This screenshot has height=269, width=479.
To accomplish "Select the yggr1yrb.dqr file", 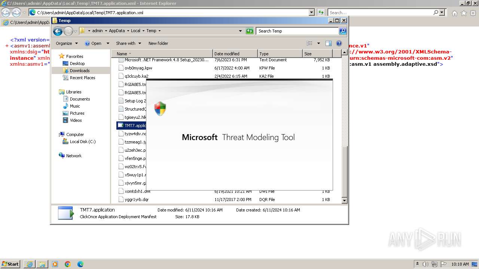I will click(x=137, y=200).
